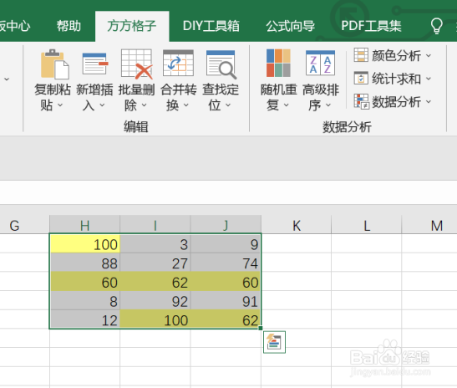Expand the 批量删除 dropdown arrow

click(x=144, y=105)
